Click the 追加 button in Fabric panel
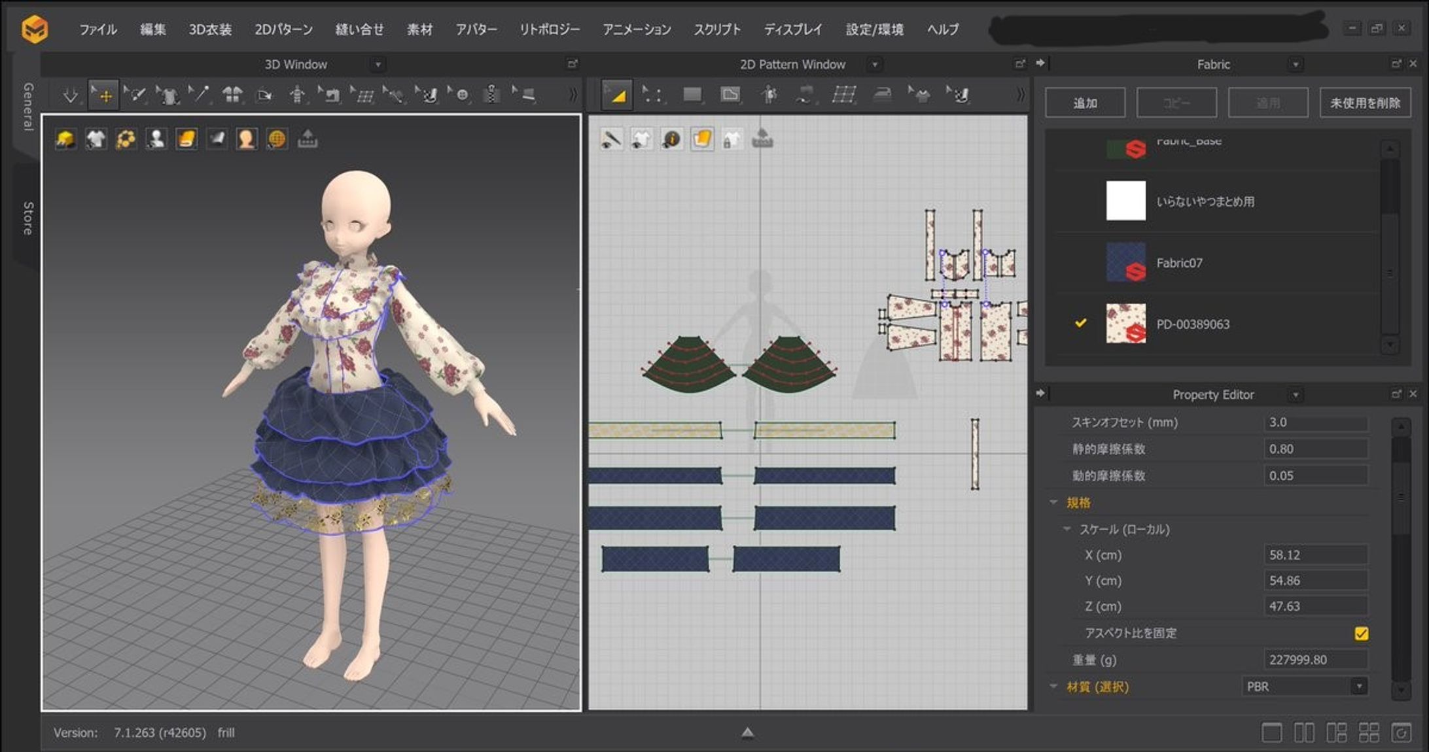 [1085, 103]
